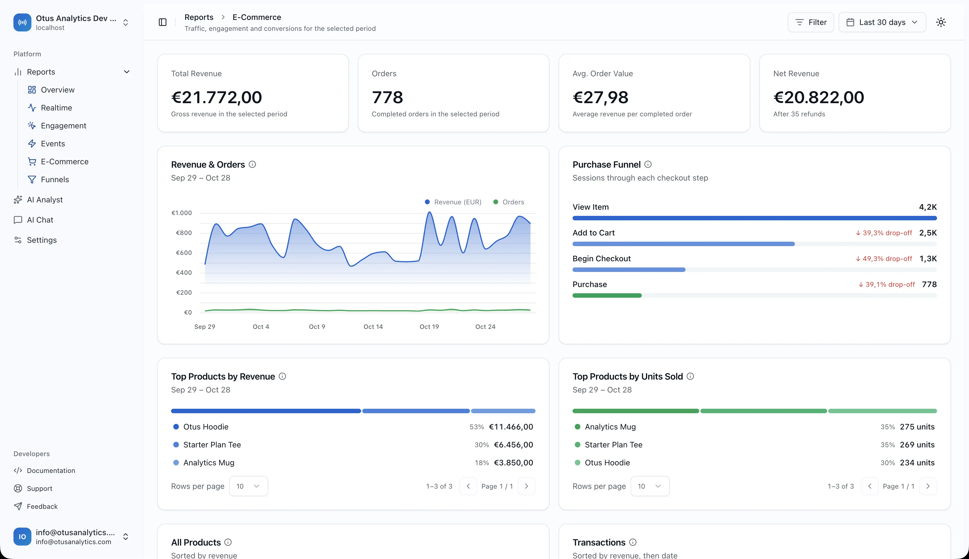Toggle Revenue (EUR) series in chart legend

[x=453, y=202]
